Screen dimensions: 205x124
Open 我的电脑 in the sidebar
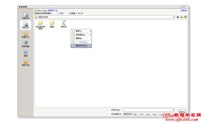pos(25,44)
